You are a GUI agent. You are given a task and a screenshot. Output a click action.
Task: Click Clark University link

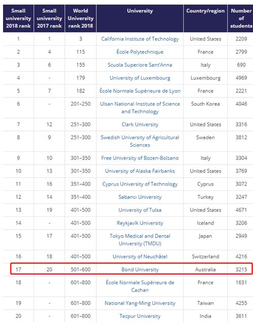(x=140, y=124)
